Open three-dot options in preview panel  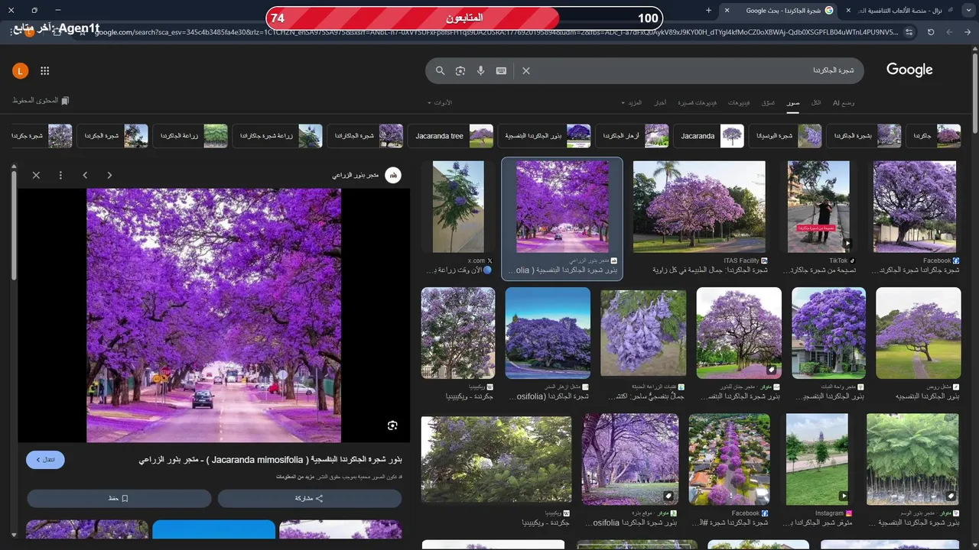coord(60,175)
